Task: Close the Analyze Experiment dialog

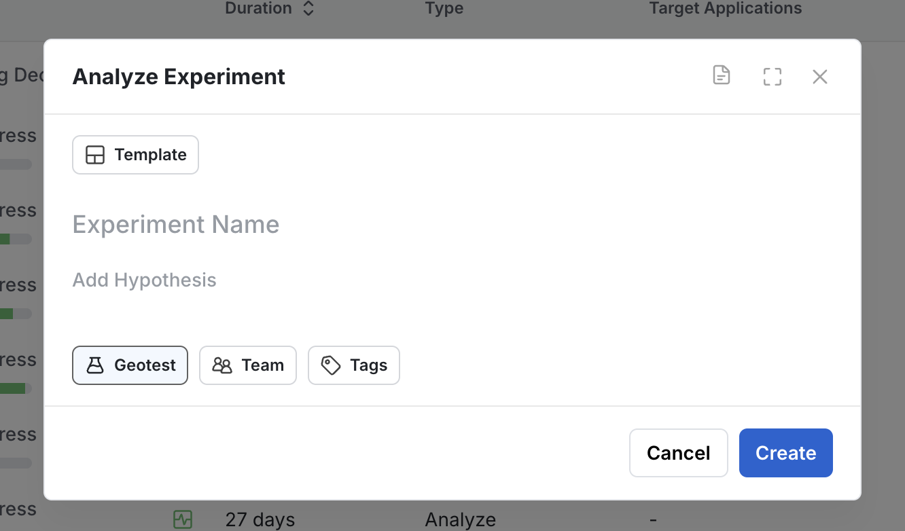Action: (820, 77)
